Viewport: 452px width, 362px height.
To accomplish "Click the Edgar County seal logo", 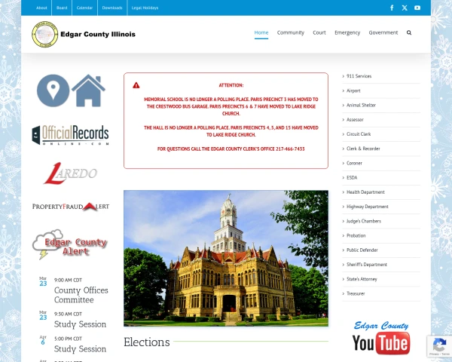I will click(x=44, y=34).
